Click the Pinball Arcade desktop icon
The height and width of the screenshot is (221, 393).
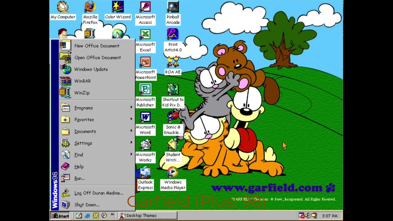173,13
